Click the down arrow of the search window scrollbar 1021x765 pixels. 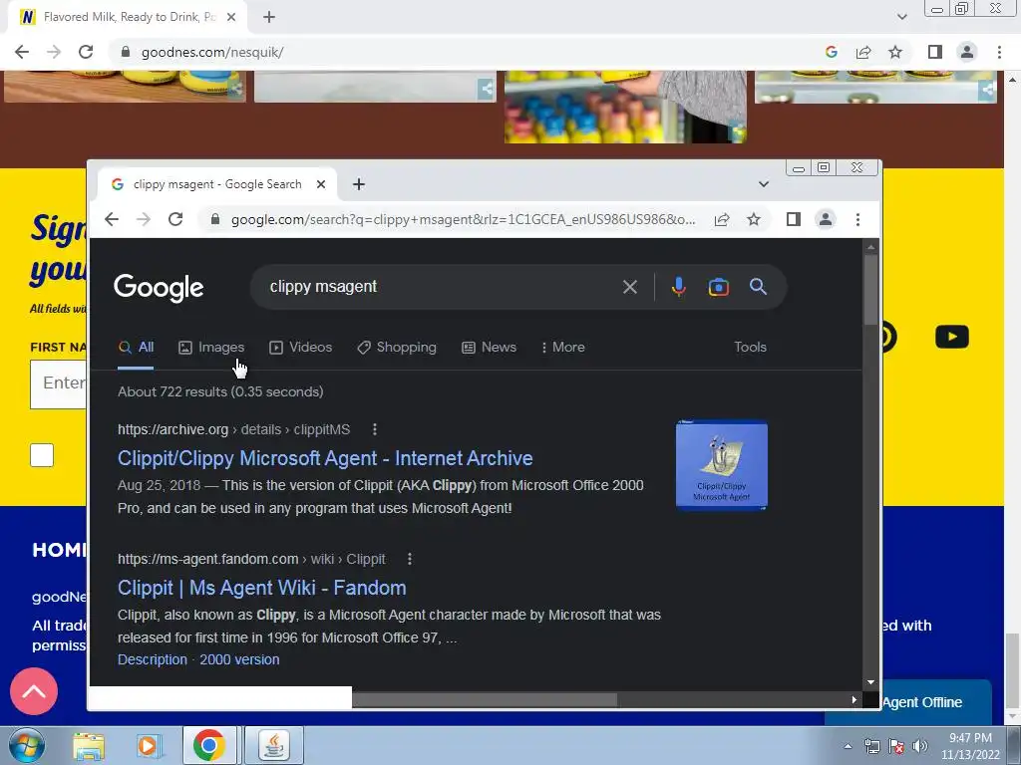[870, 682]
